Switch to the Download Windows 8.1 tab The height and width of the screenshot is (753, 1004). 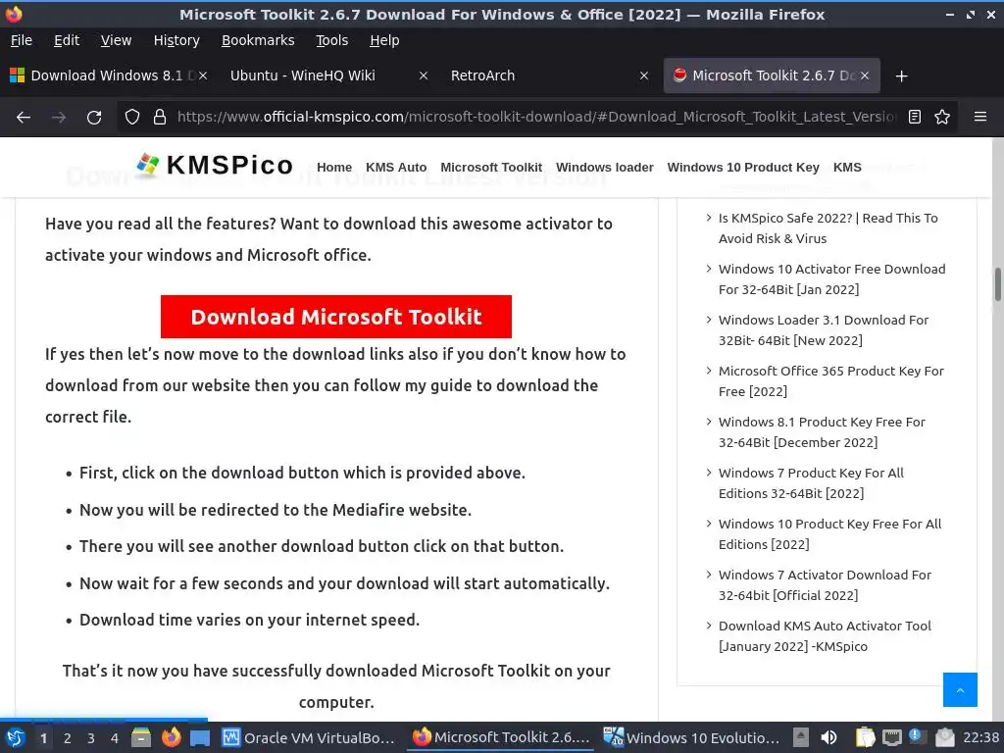[106, 75]
